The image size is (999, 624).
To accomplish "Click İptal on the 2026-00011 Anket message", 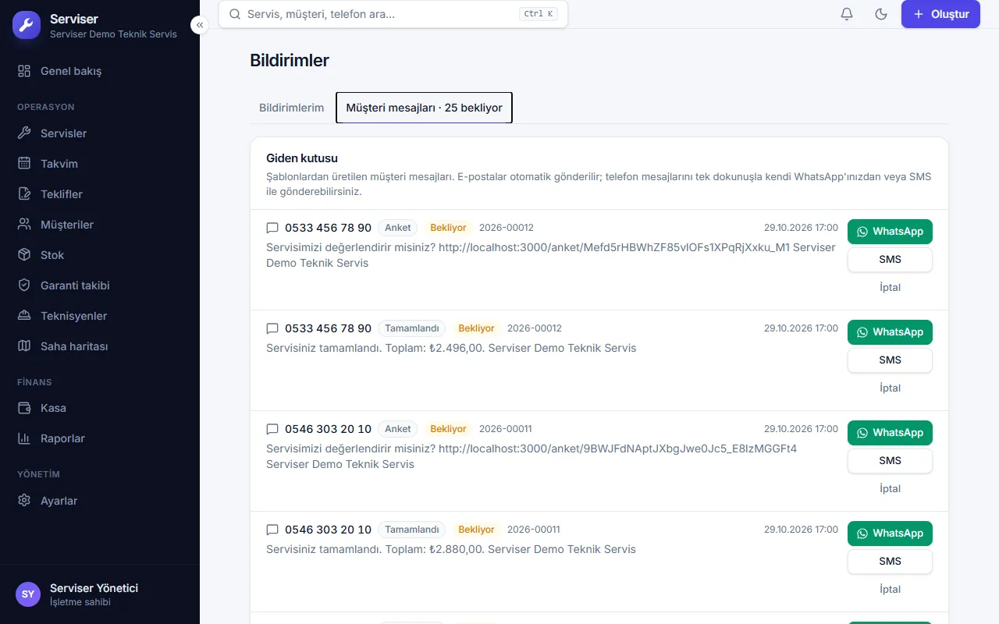I will pos(890,489).
